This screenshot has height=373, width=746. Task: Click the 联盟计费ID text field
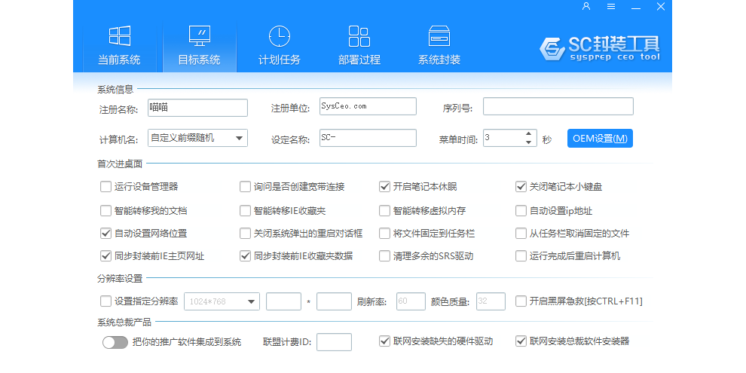click(334, 342)
